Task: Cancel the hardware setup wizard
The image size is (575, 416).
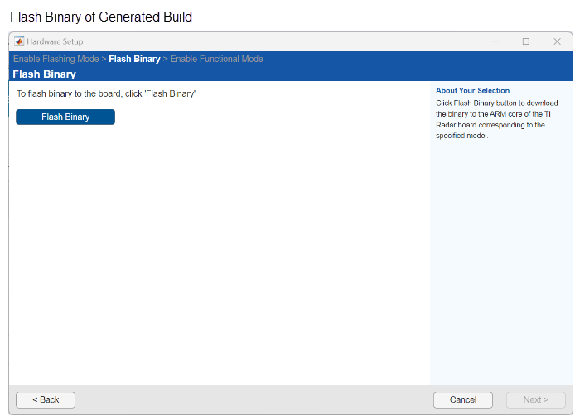Action: pyautogui.click(x=463, y=399)
